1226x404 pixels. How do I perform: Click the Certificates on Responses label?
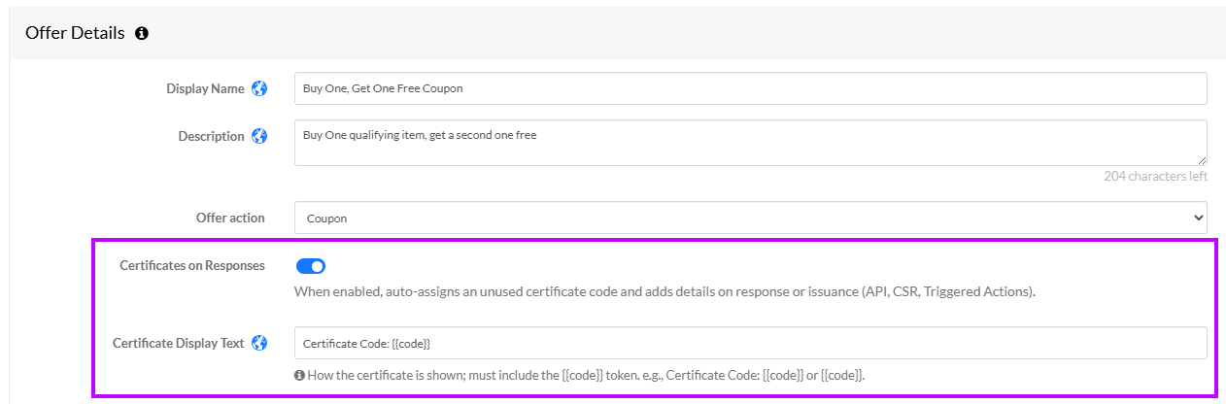192,265
